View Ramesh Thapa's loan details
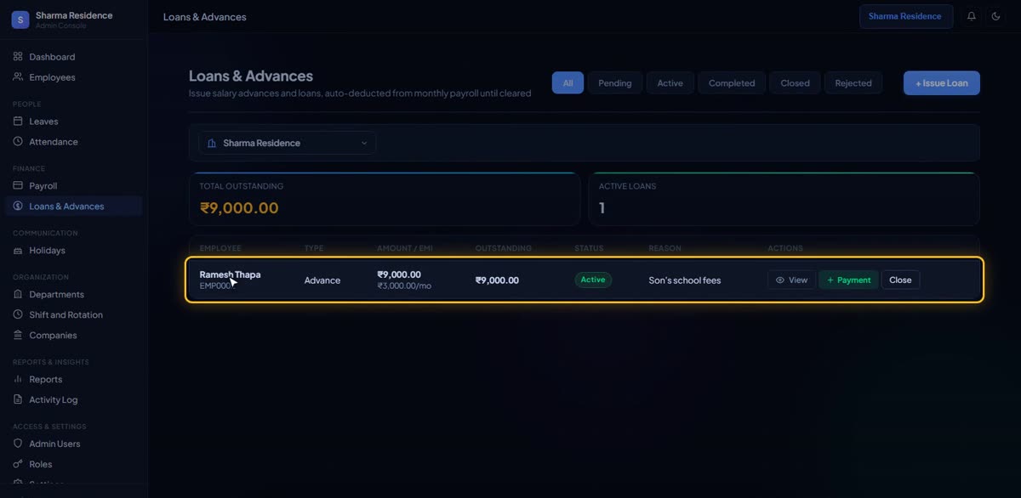This screenshot has width=1021, height=498. click(791, 280)
